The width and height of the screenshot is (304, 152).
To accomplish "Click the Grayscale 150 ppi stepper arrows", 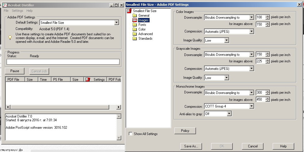I will 268,55.
